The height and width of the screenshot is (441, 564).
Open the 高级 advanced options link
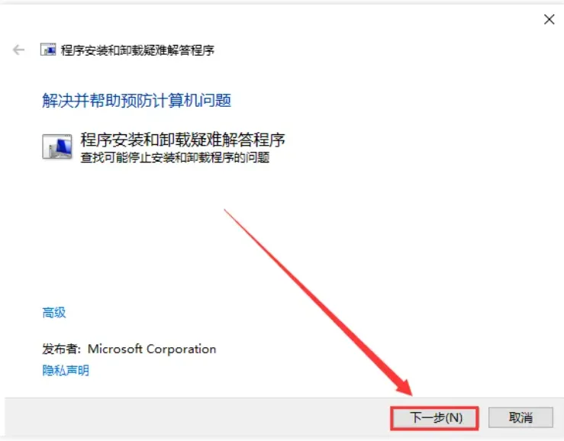tap(54, 313)
